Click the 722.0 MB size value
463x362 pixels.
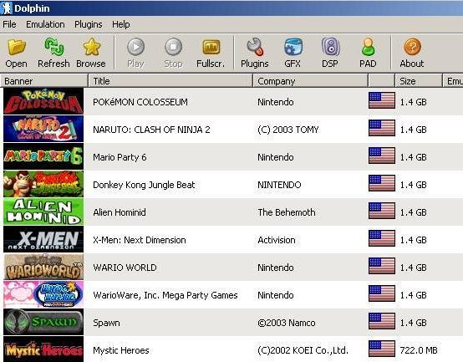coord(419,350)
